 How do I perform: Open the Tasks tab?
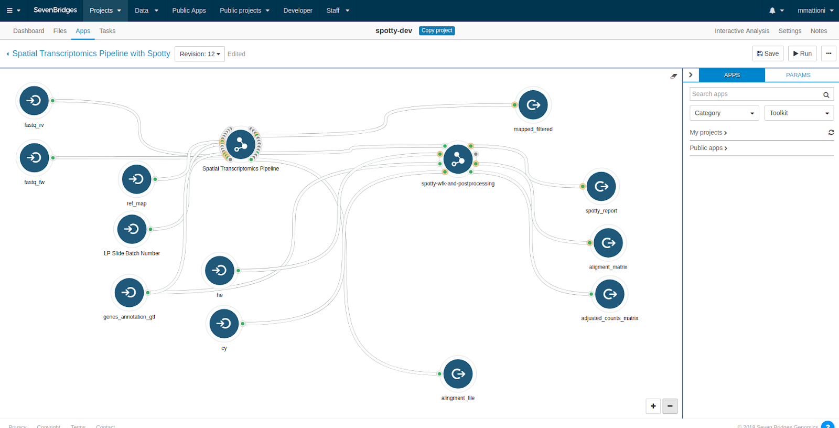coord(107,31)
